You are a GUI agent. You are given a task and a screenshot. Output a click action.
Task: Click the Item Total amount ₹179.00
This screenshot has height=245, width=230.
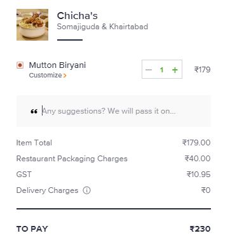click(196, 143)
